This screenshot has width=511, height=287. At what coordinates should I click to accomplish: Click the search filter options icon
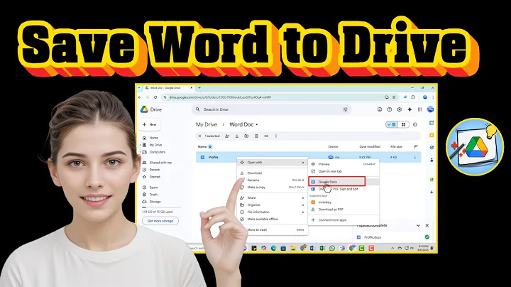[346, 109]
